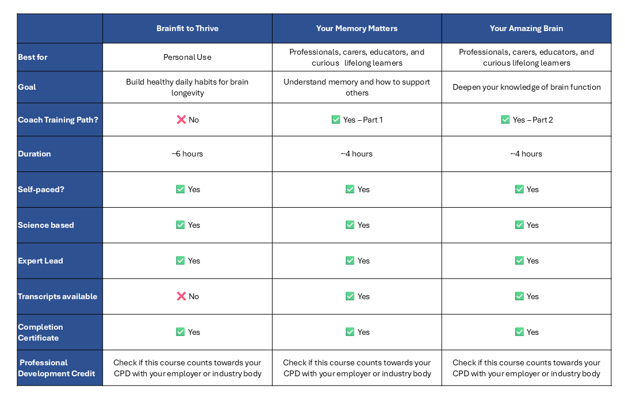The height and width of the screenshot is (401, 625).
Task: Select the 'Your Memory Matters' column header
Action: point(356,28)
